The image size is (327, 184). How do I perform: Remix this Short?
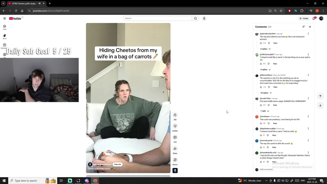pos(175,160)
